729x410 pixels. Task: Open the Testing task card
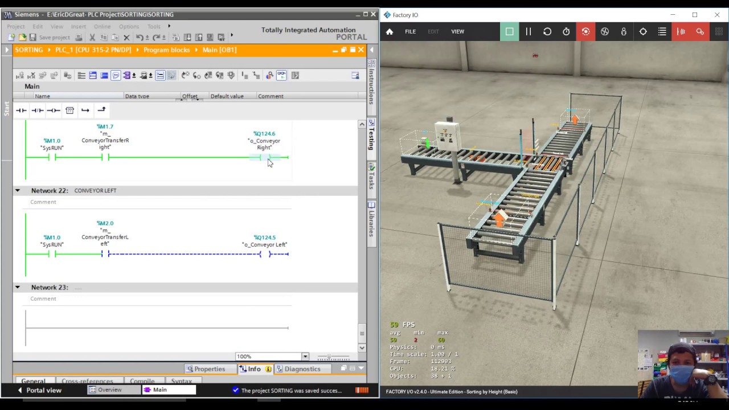371,135
